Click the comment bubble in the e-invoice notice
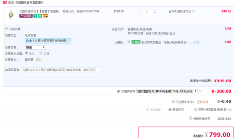Viewport: 238px width, 138px height. (69, 41)
